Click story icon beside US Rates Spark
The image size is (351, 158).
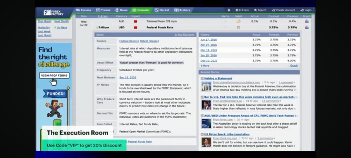pos(202,134)
